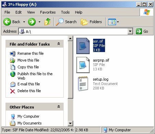
Task: Click the title bar floppy drive icon
Action: pos(5,4)
